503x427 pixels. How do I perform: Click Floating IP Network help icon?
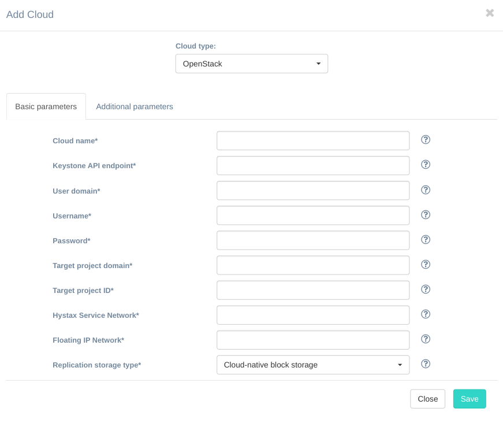point(426,339)
